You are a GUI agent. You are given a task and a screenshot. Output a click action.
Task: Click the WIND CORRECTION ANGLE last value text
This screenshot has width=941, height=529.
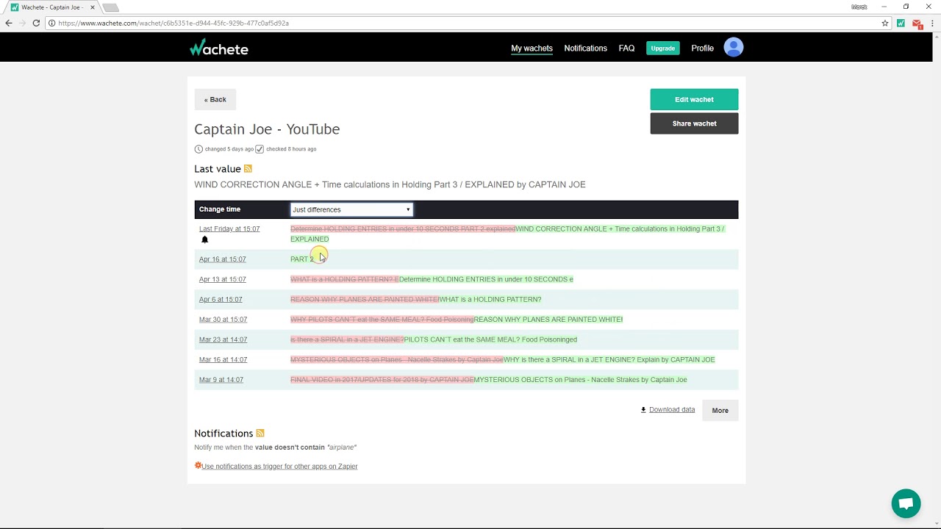390,184
